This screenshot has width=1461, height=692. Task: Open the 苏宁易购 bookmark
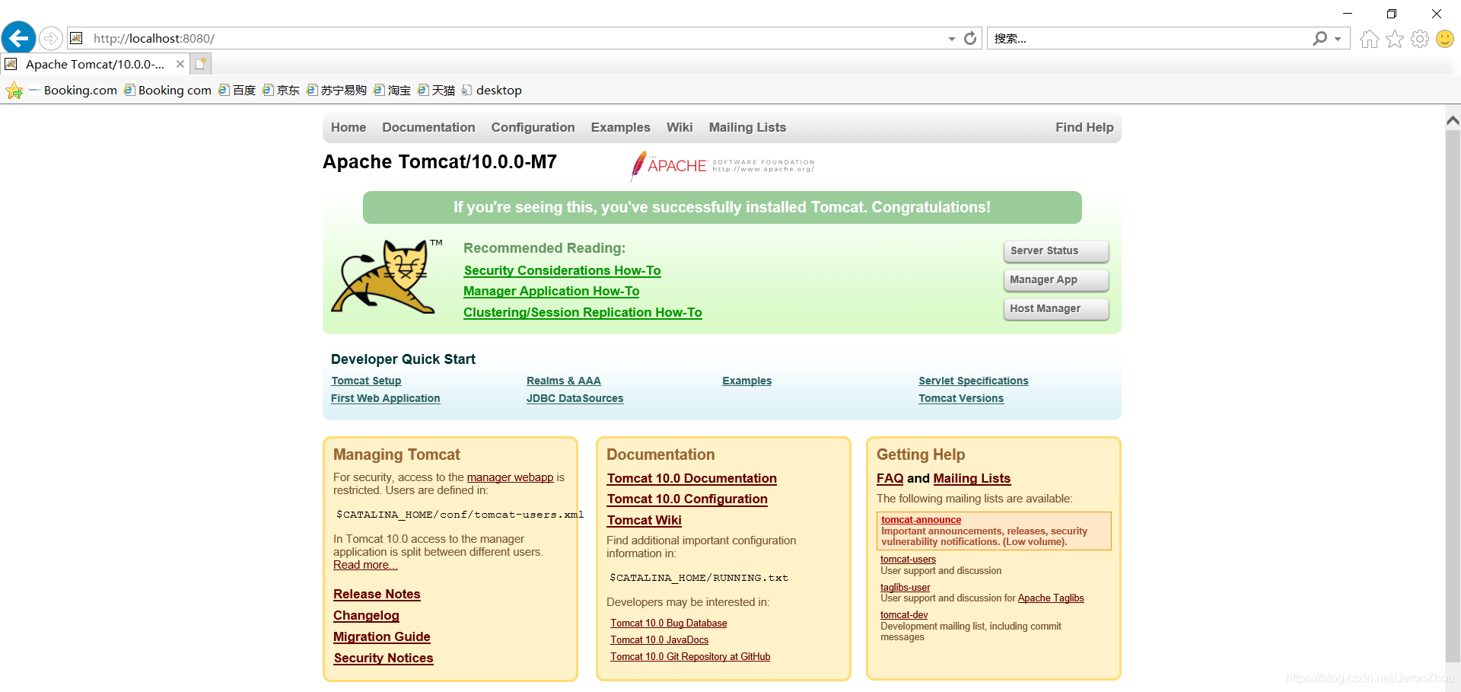coord(336,91)
